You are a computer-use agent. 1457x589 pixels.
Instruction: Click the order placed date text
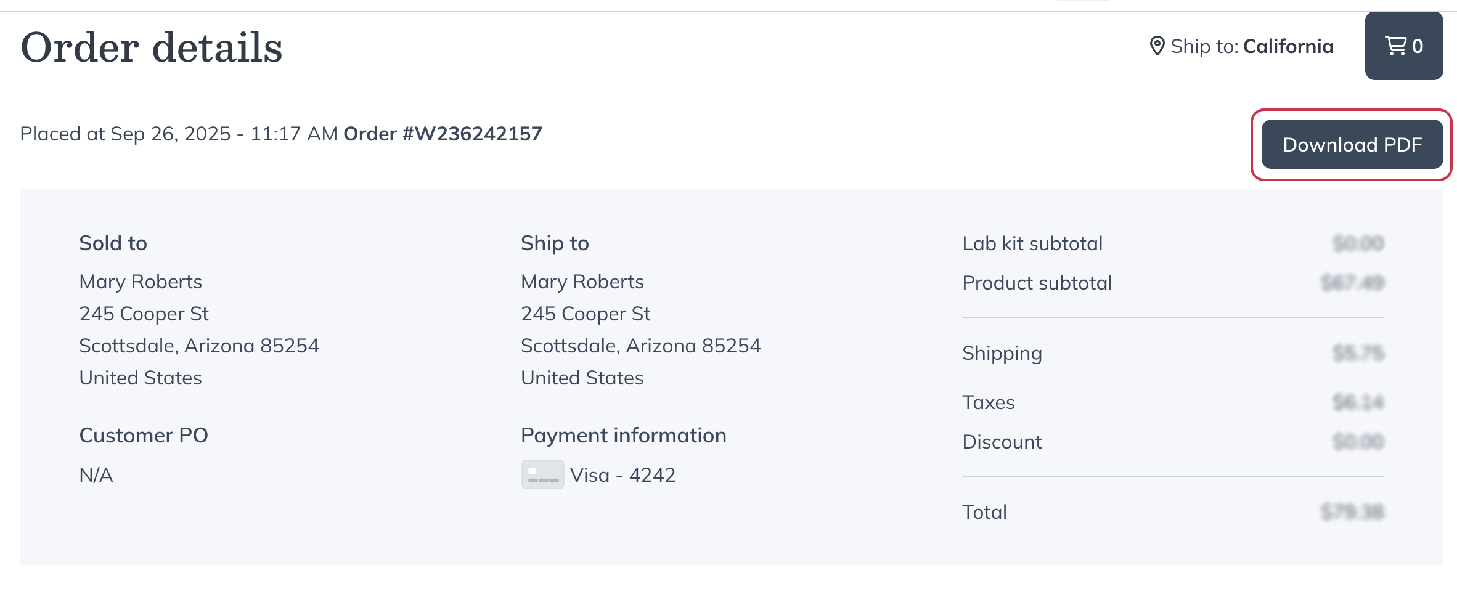tap(179, 134)
